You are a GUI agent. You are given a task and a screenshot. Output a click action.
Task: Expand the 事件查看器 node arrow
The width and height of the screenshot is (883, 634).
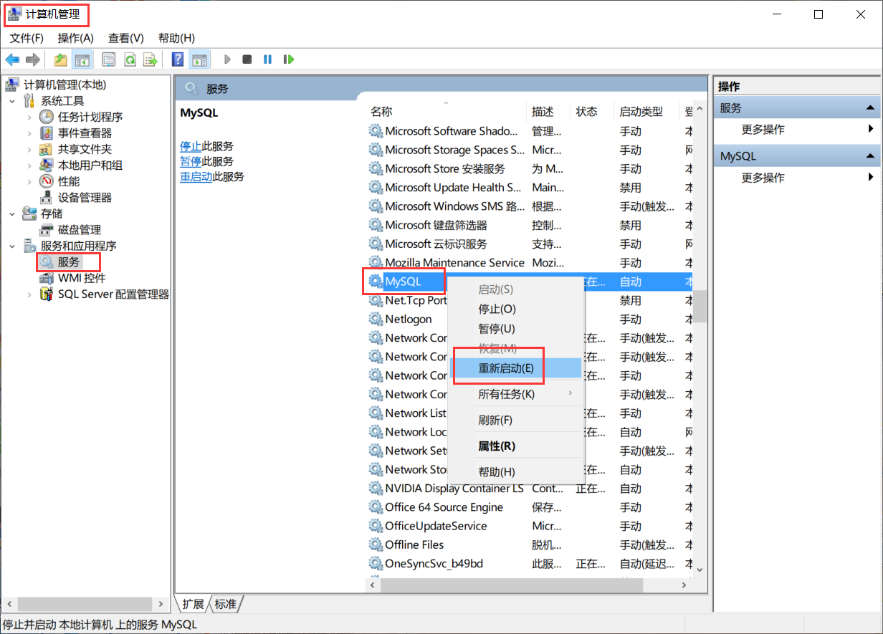[x=29, y=133]
